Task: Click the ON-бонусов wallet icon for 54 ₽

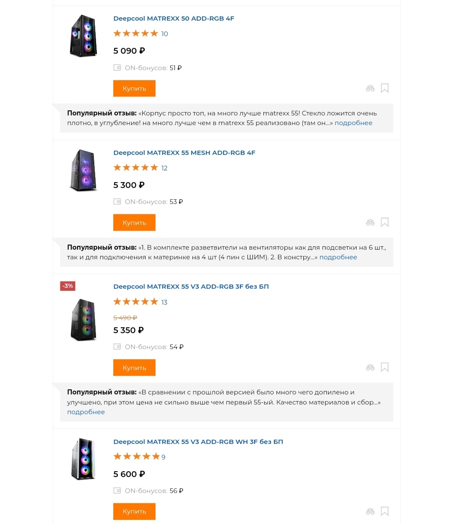Action: 117,347
